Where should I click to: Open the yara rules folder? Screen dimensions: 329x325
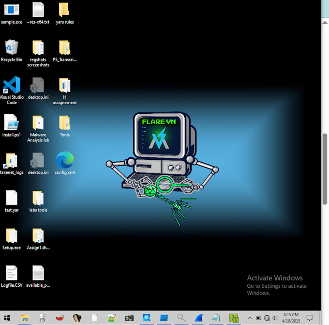click(65, 13)
